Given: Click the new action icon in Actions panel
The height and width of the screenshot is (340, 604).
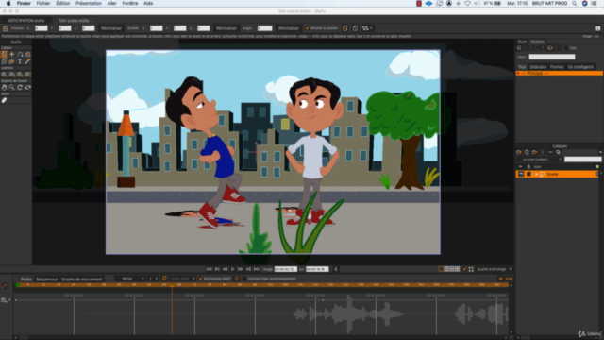Looking at the screenshot, I should click(519, 48).
